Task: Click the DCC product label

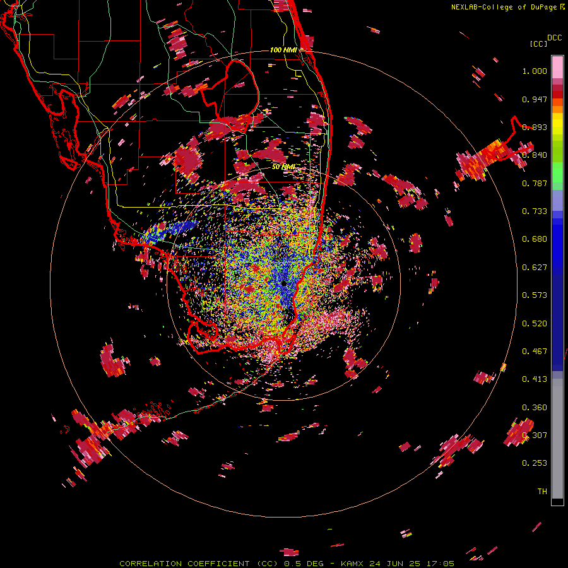Action: click(555, 38)
